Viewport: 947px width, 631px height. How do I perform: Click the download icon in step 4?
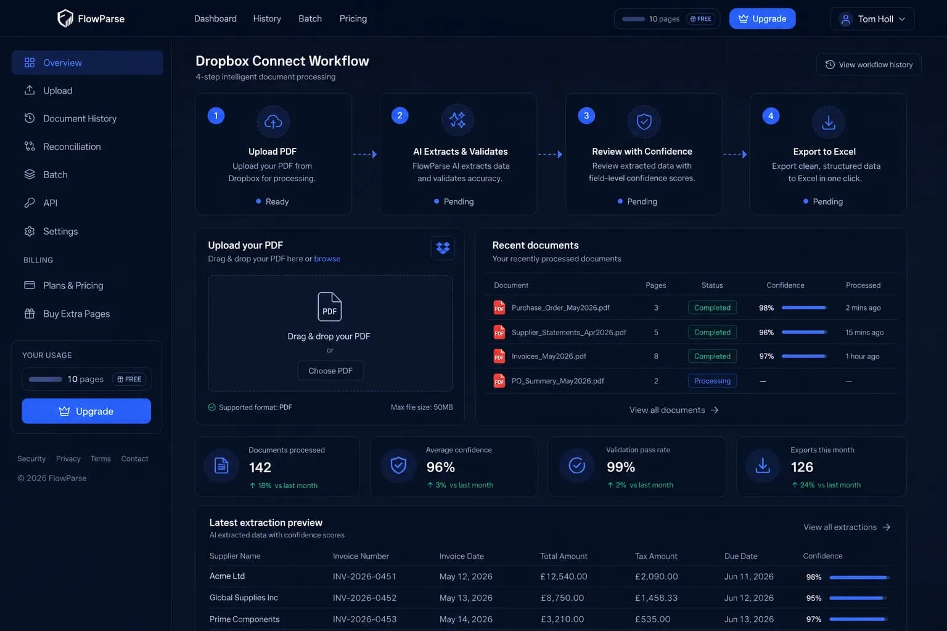829,122
